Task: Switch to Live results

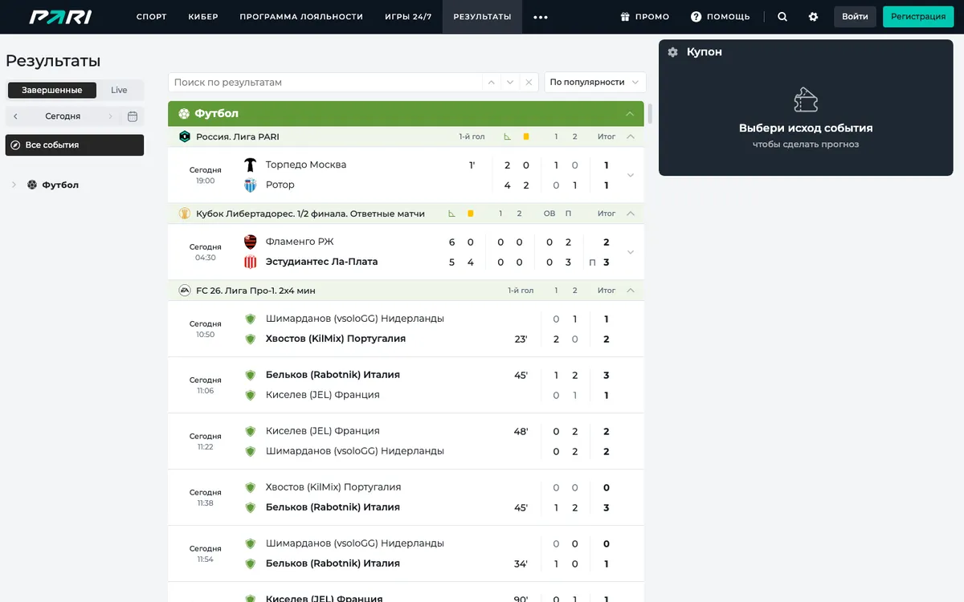Action: pos(119,90)
